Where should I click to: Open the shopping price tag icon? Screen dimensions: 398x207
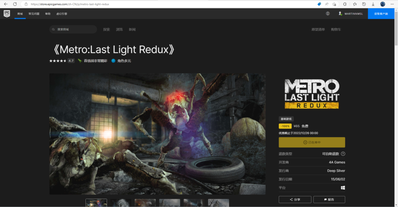tap(319, 4)
